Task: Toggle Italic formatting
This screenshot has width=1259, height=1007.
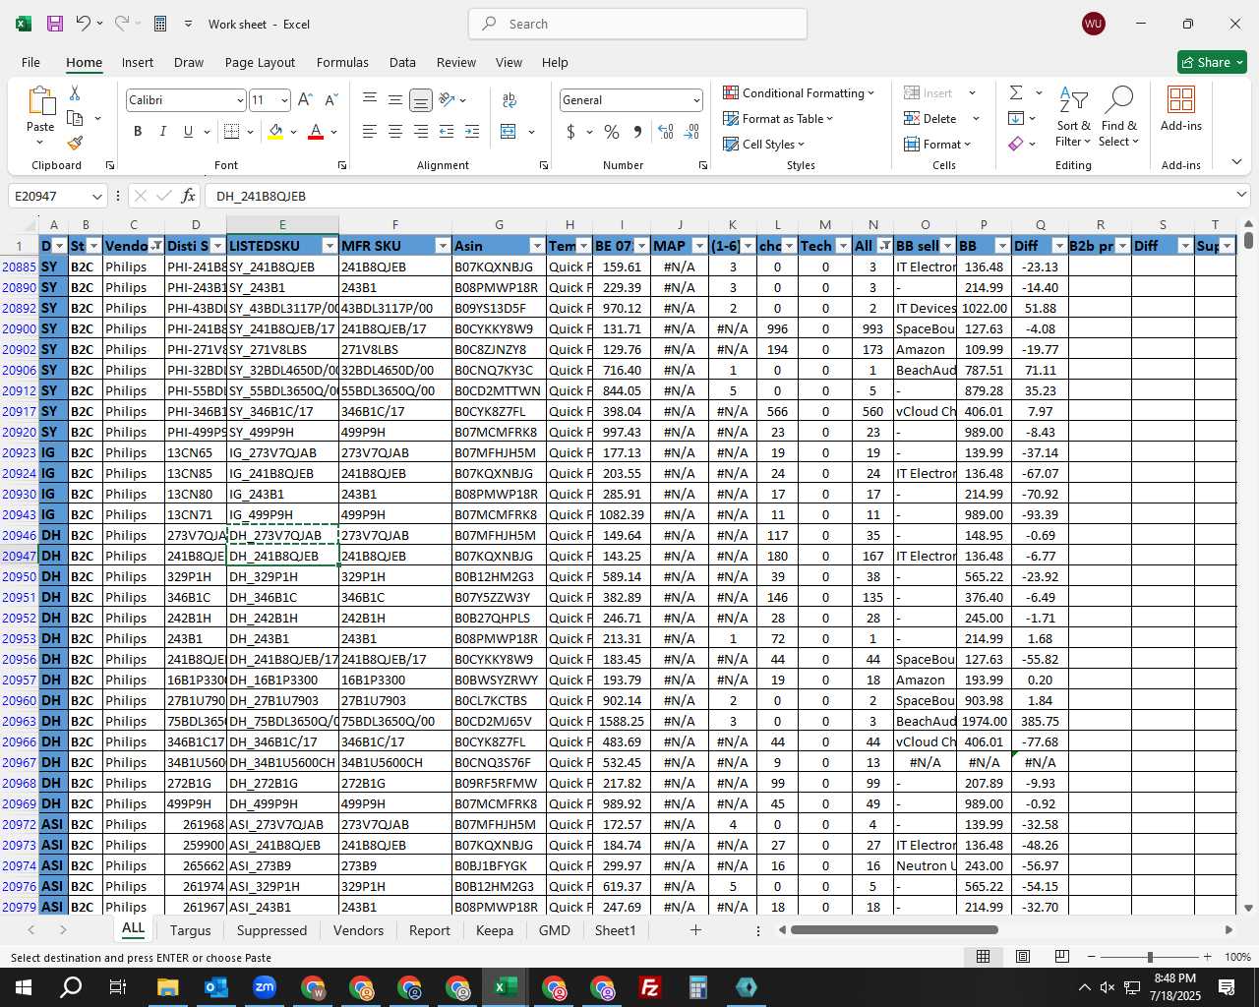Action: 163,132
